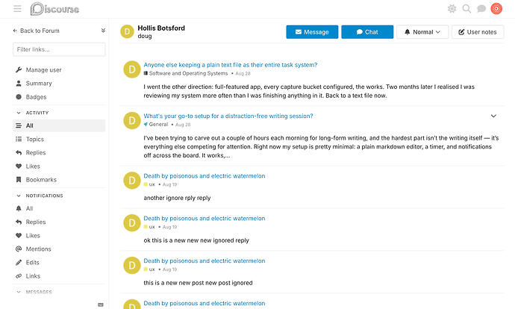Open the plain text file task system topic

(x=230, y=65)
